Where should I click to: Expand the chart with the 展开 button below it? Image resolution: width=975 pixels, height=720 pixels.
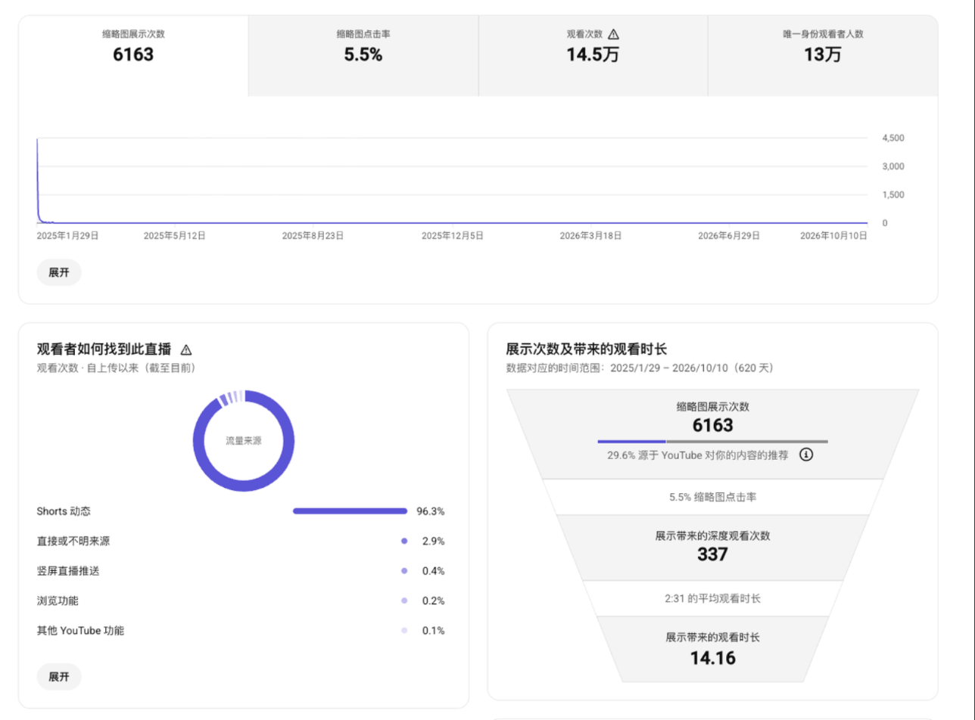(x=59, y=272)
